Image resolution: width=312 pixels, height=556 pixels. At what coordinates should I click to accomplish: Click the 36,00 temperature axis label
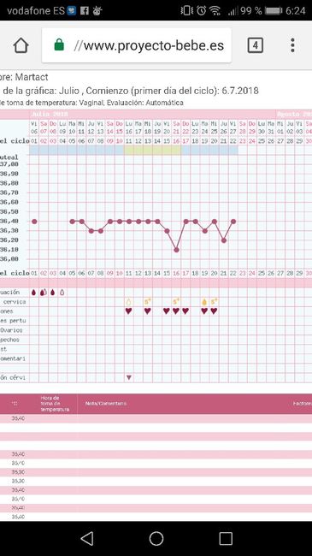tap(9, 259)
